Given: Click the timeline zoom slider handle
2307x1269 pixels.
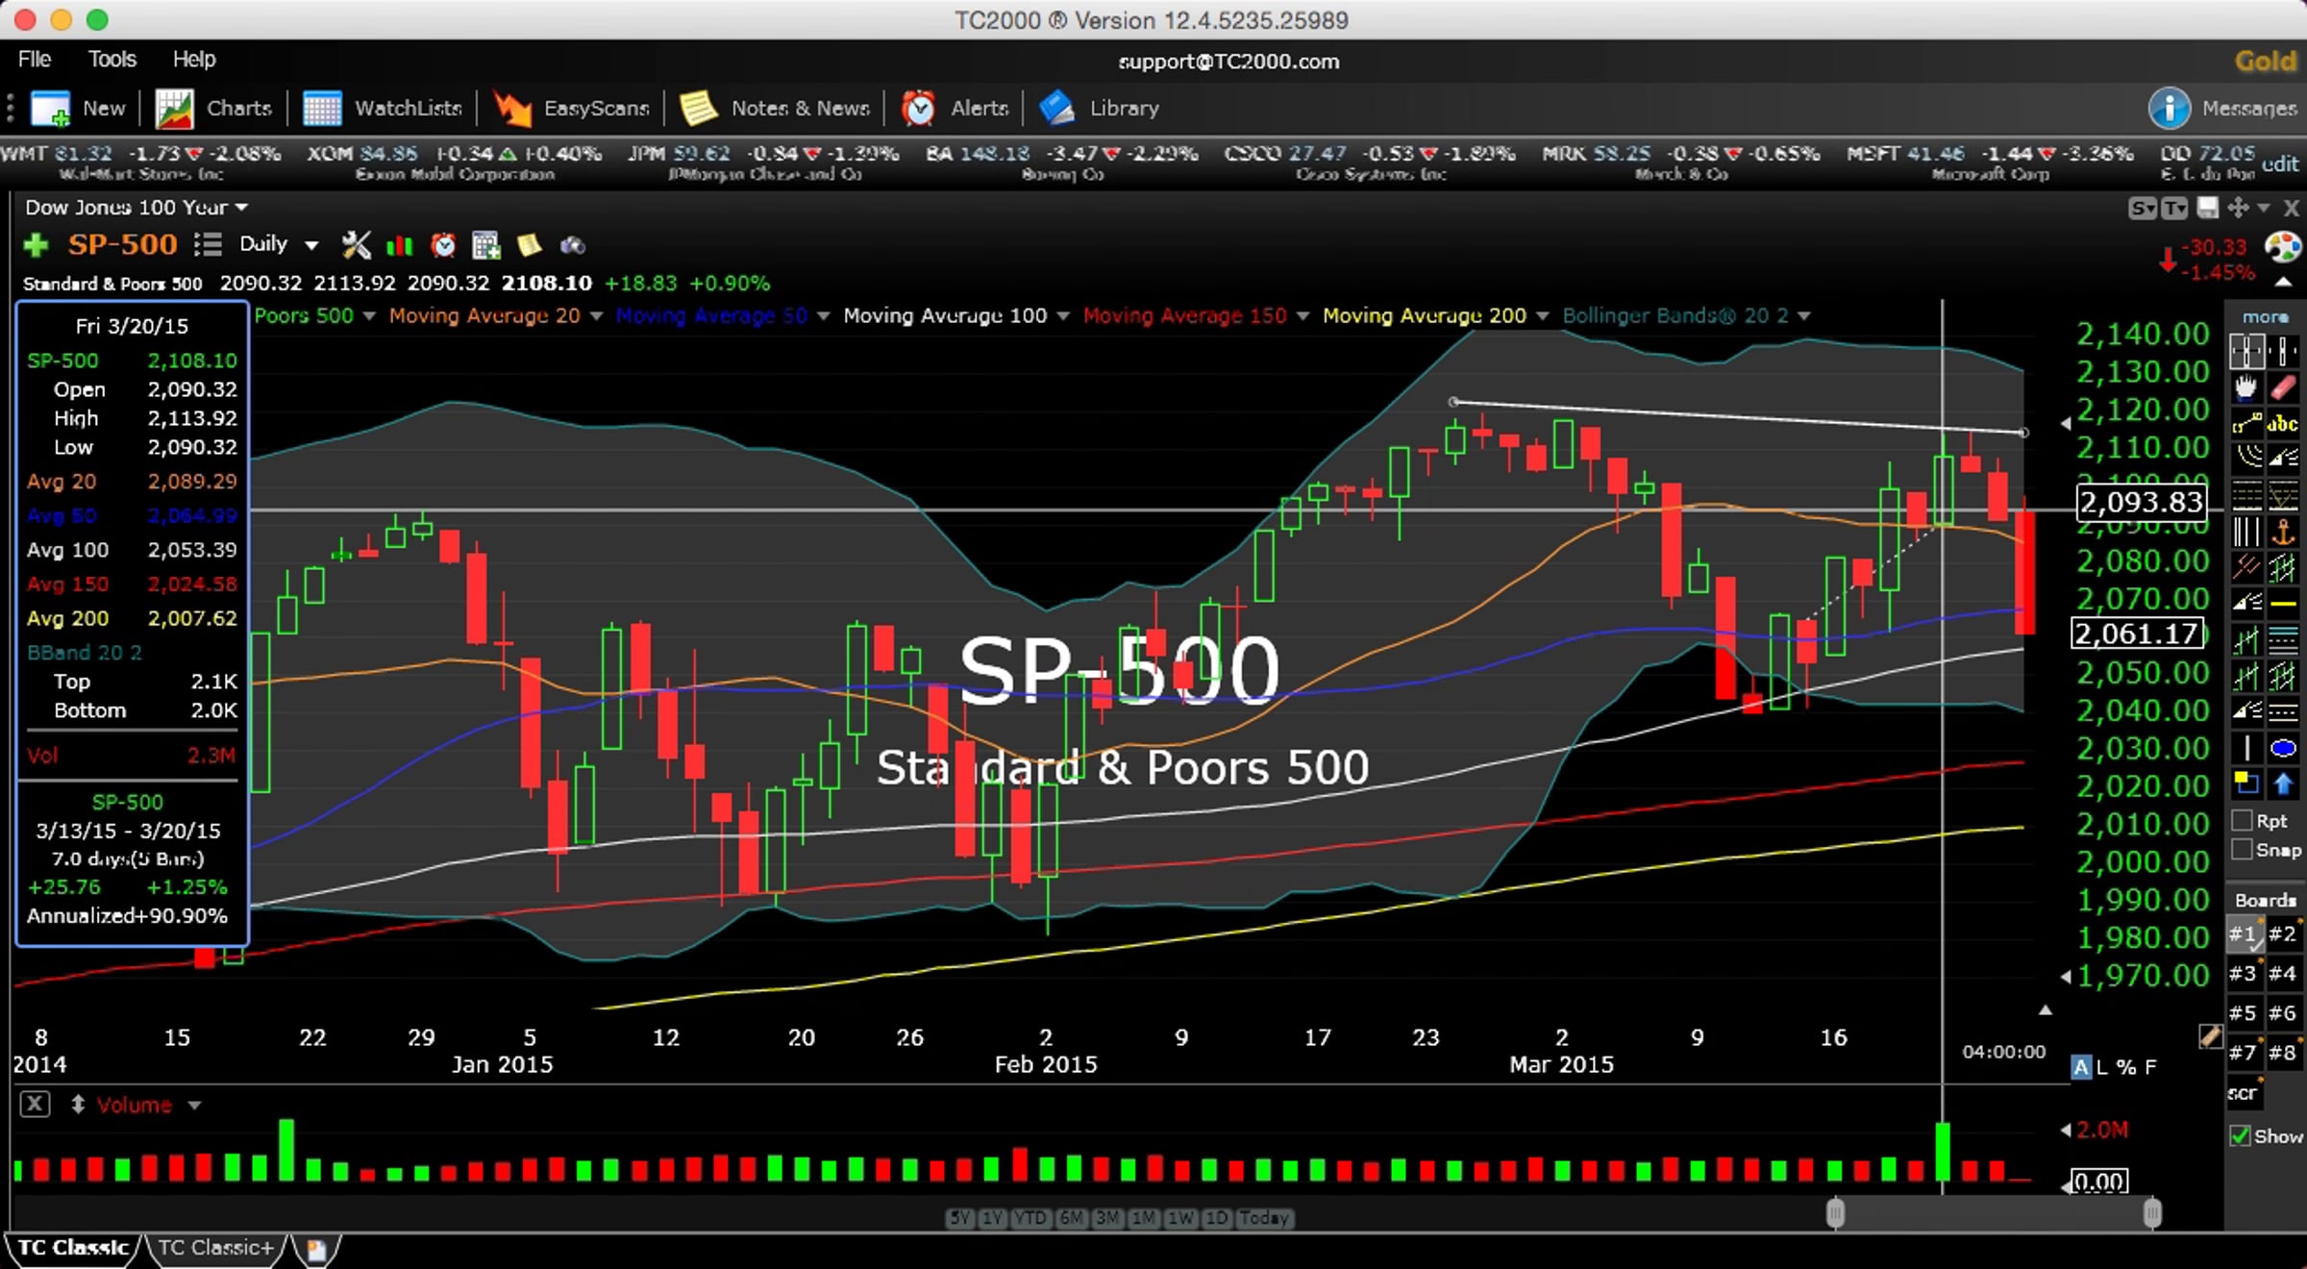Looking at the screenshot, I should click(1835, 1213).
